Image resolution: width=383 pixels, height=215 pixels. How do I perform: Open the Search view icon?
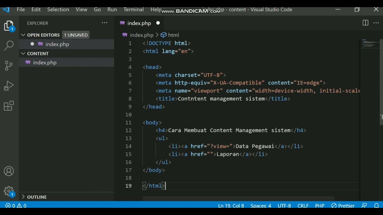(x=9, y=45)
